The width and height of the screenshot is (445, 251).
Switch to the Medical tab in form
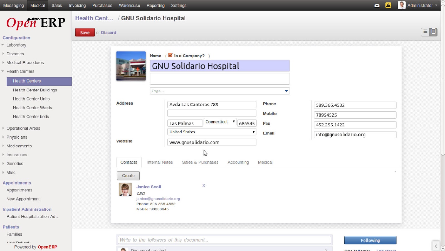click(265, 162)
